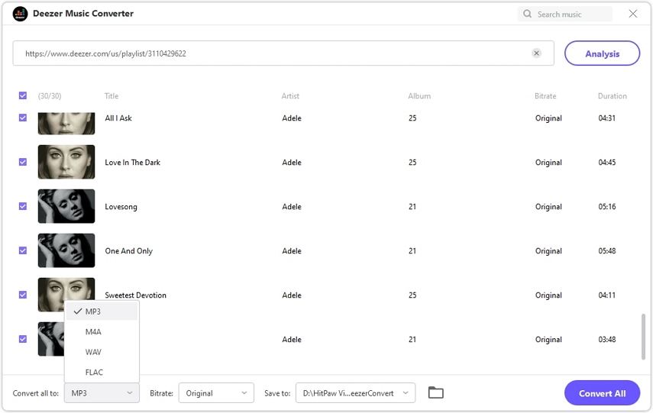Uncheck the All I Ask track

[23, 118]
